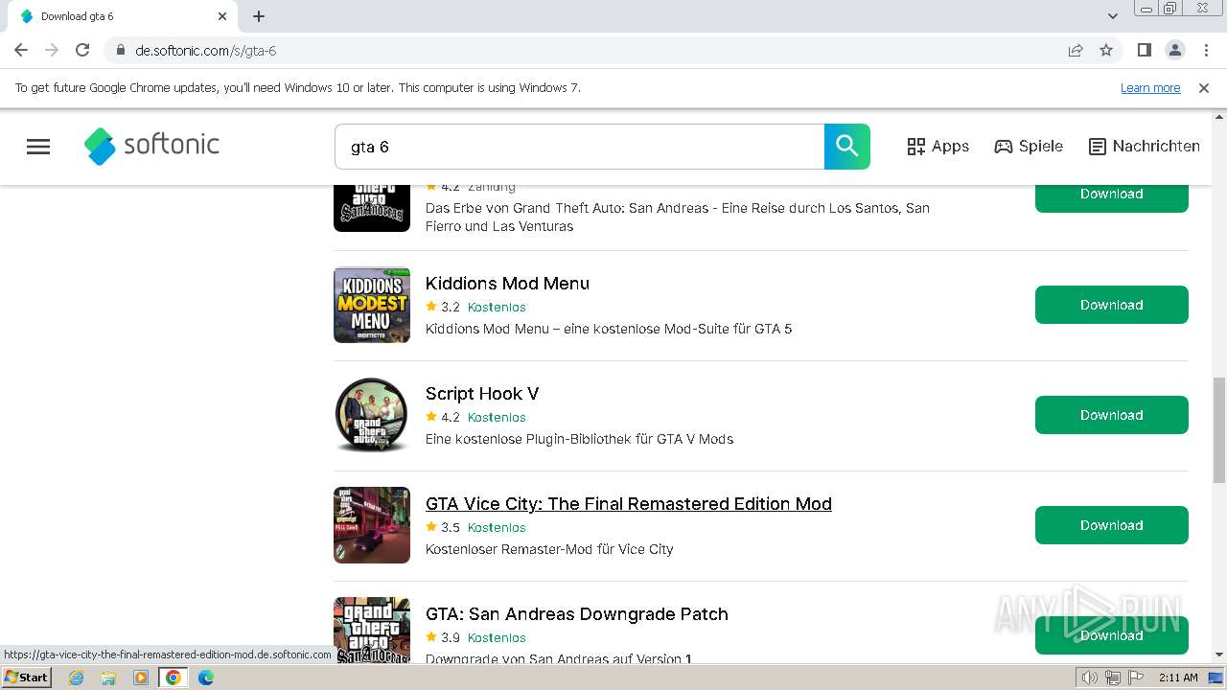Image resolution: width=1227 pixels, height=690 pixels.
Task: Click the Script Hook V thumbnail
Action: (372, 415)
